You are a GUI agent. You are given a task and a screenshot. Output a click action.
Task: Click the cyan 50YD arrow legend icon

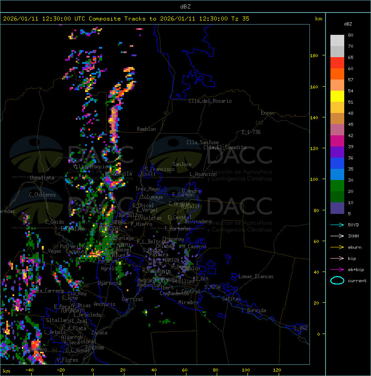coord(337,225)
